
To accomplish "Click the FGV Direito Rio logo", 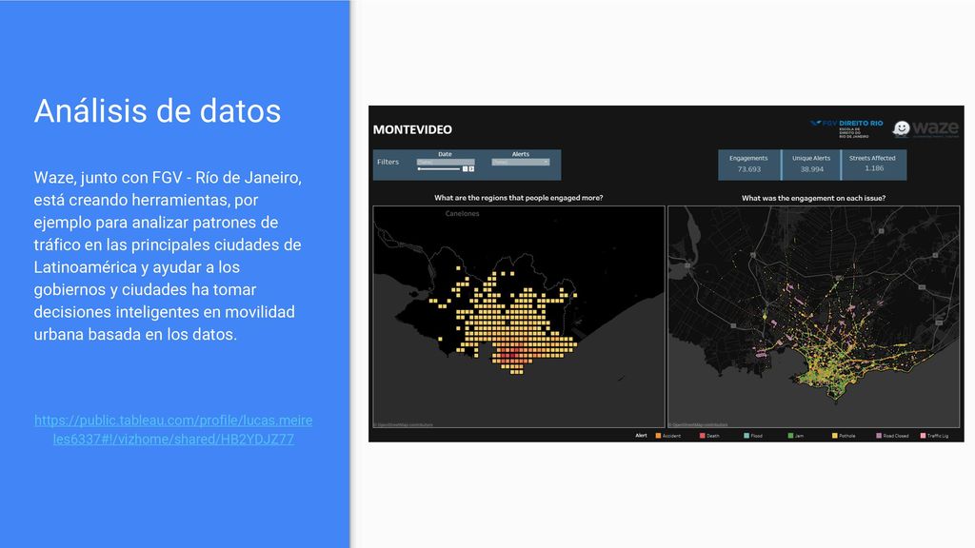I will point(846,128).
